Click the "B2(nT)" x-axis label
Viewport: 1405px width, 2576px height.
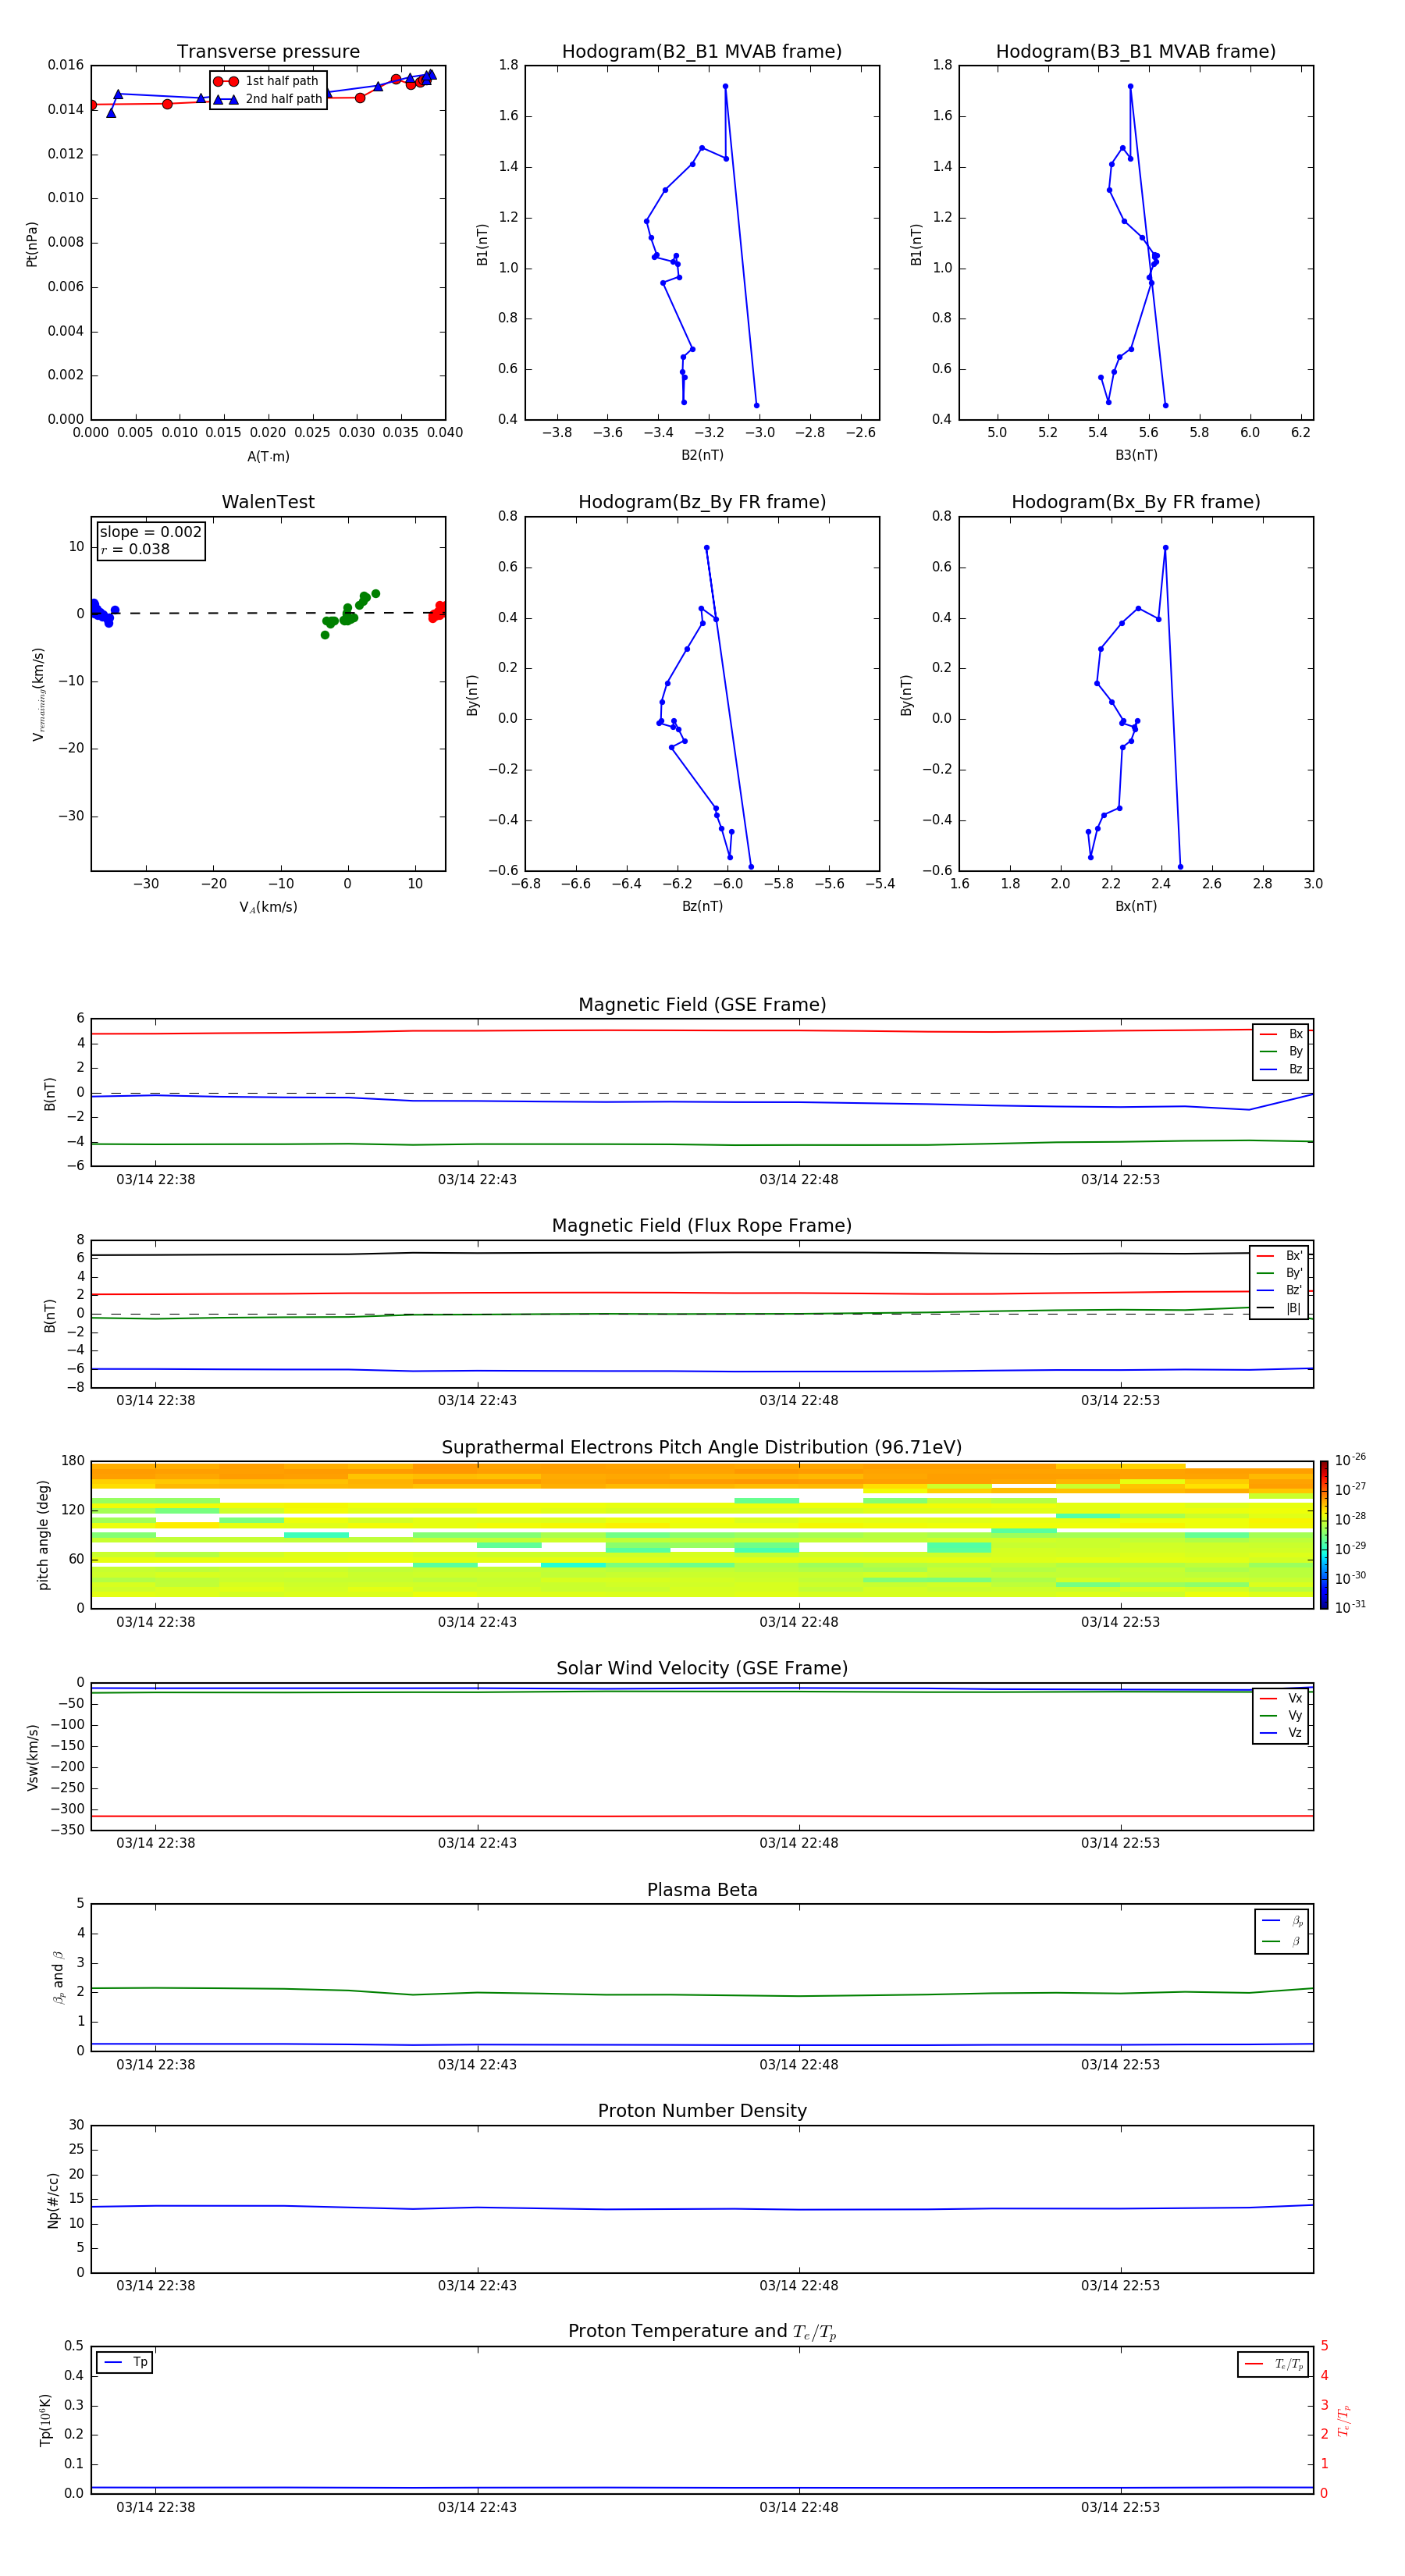(702, 455)
